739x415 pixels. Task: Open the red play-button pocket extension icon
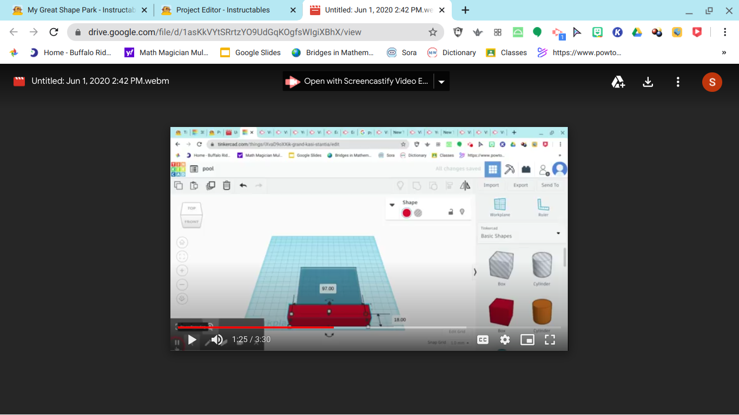(697, 32)
